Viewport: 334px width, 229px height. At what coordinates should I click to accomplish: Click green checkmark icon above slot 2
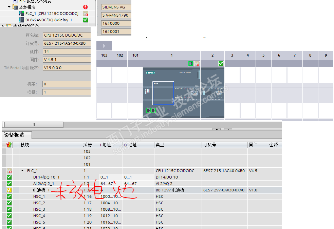pos(221,64)
